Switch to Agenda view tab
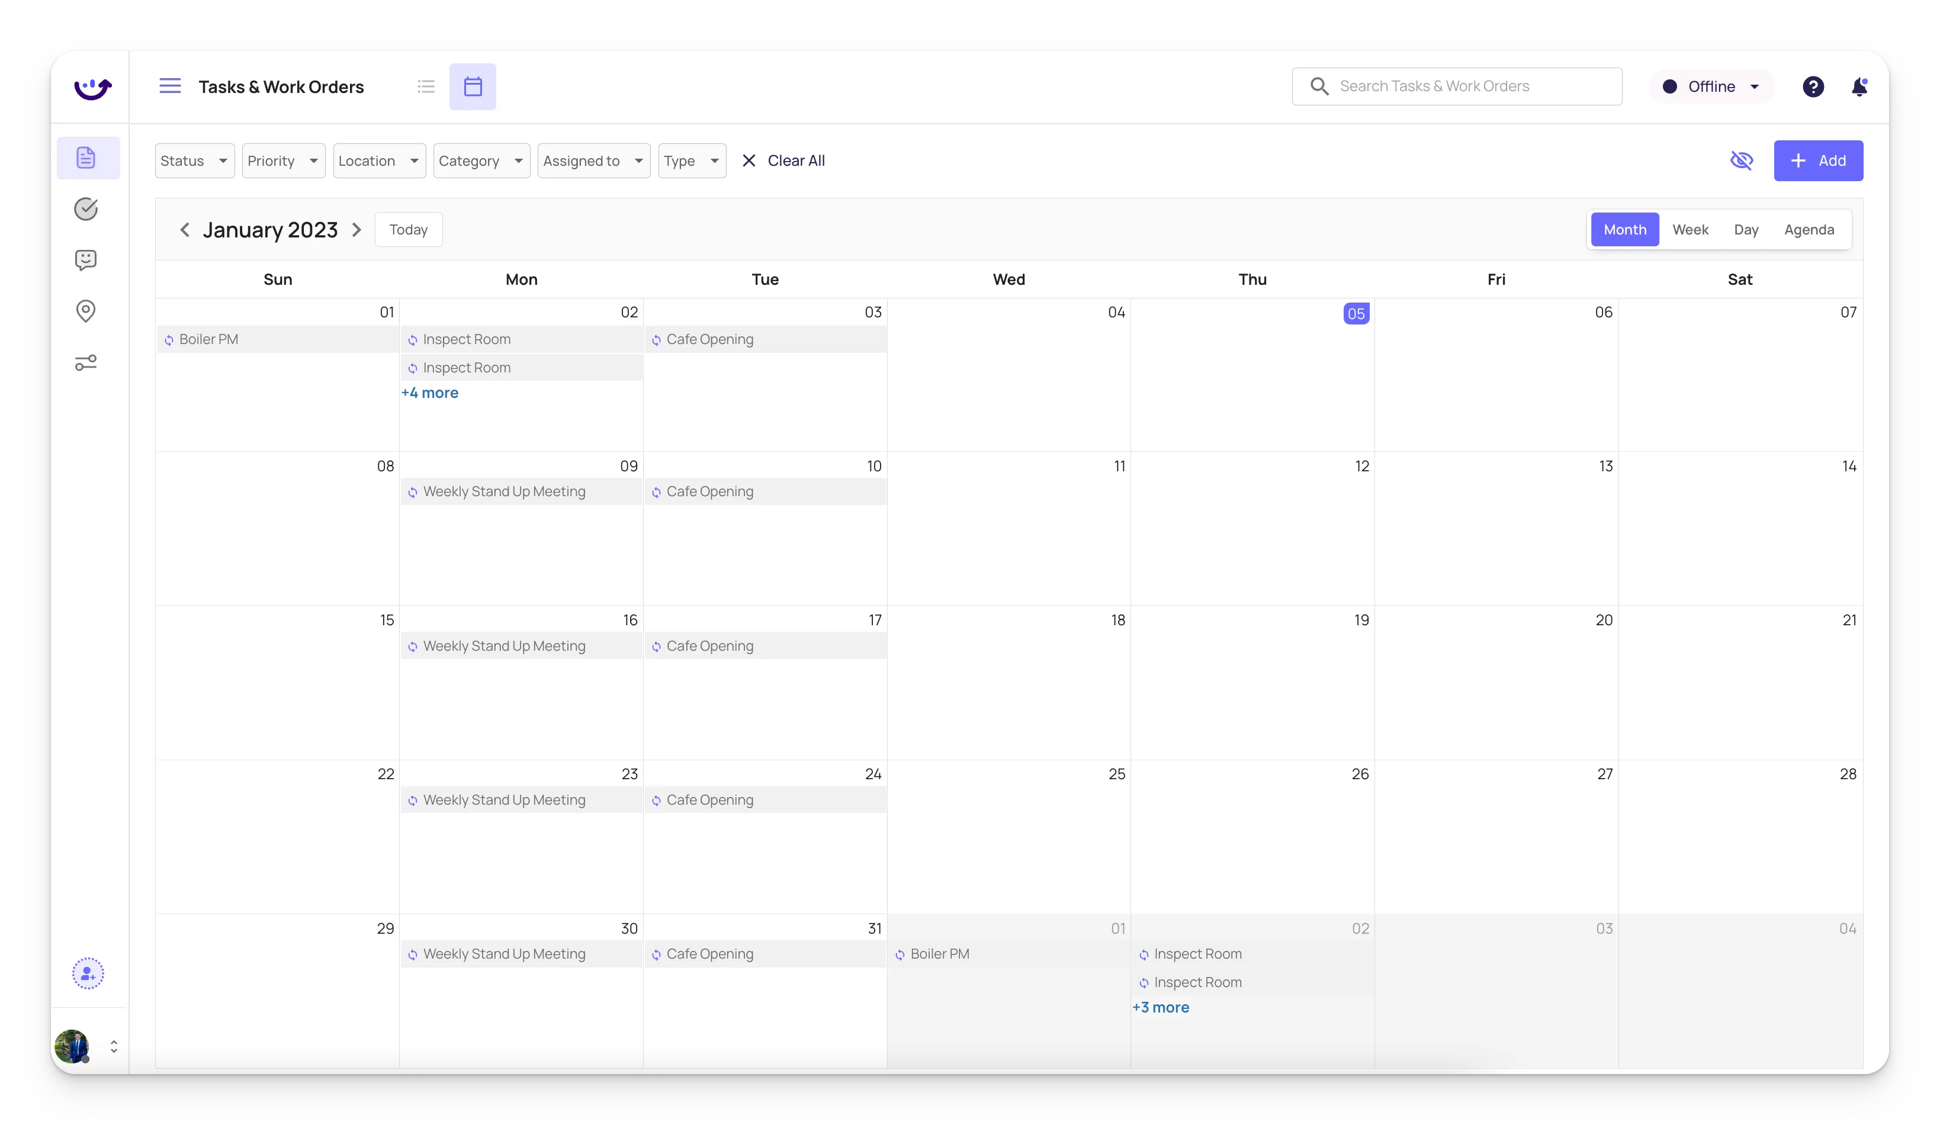The width and height of the screenshot is (1940, 1125). point(1809,229)
